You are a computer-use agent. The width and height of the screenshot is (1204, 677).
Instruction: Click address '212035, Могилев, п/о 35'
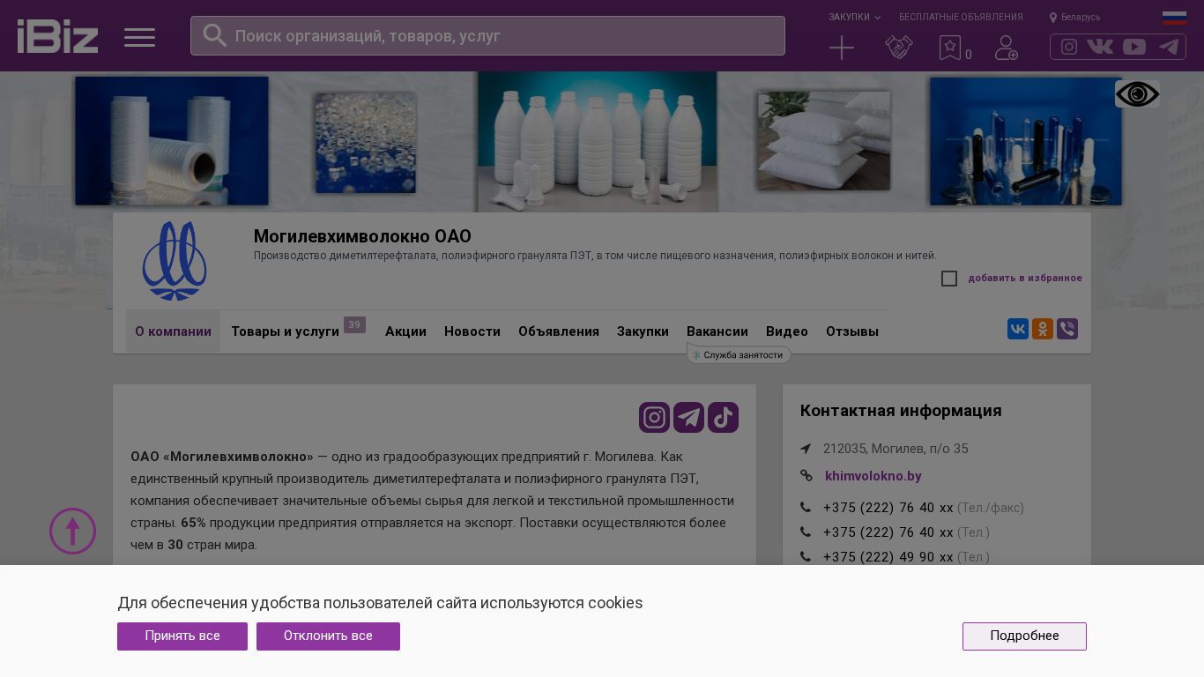896,449
